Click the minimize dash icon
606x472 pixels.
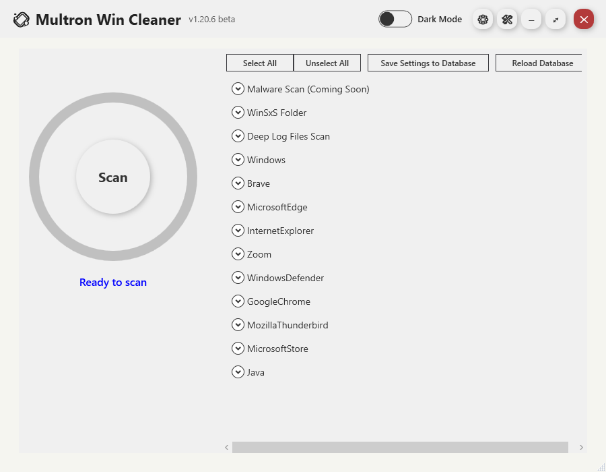pos(531,20)
